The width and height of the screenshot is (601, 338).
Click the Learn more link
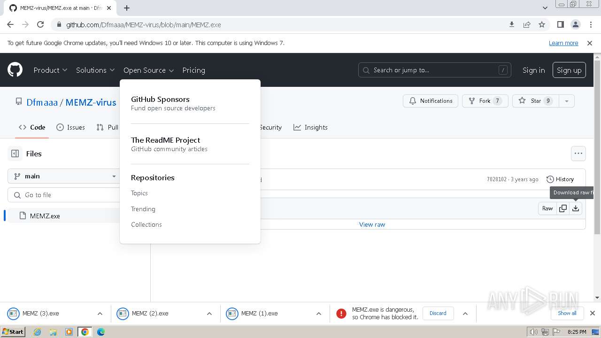point(563,43)
